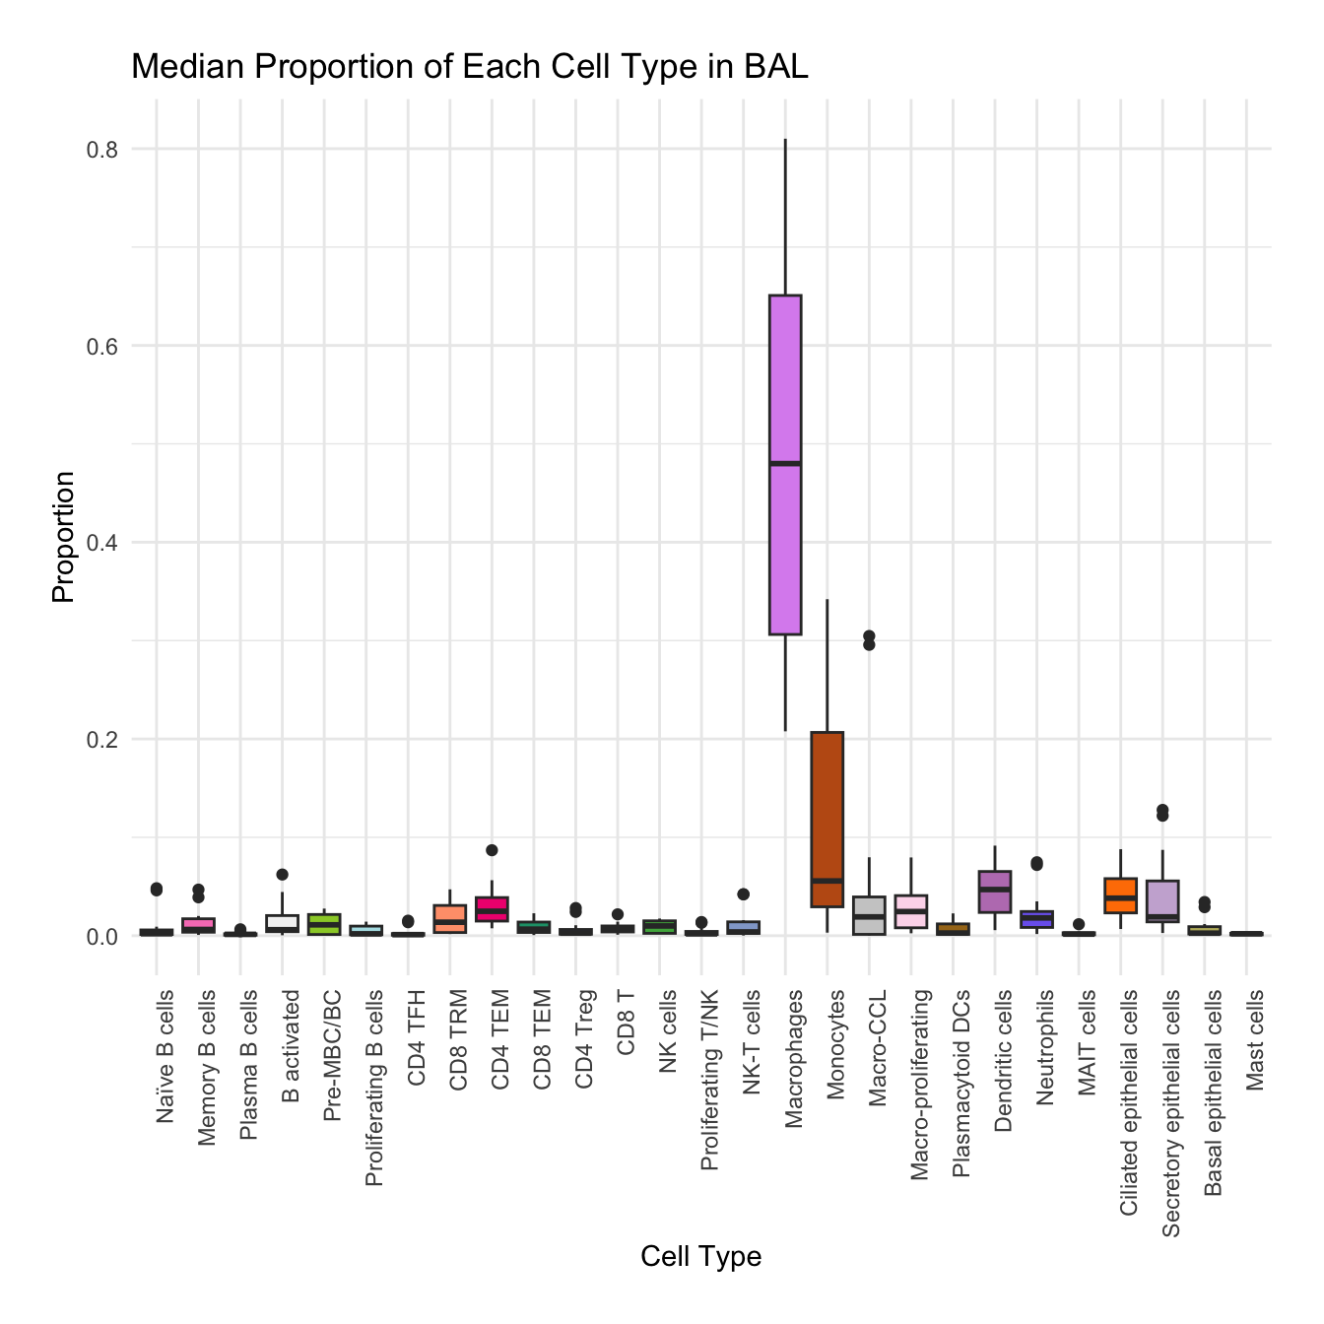Click the plot title text
This screenshot has height=1324, width=1324.
(469, 67)
